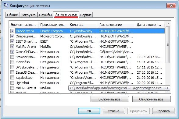Confirm with the OK button
179x119 pixels.
pyautogui.click(x=89, y=111)
